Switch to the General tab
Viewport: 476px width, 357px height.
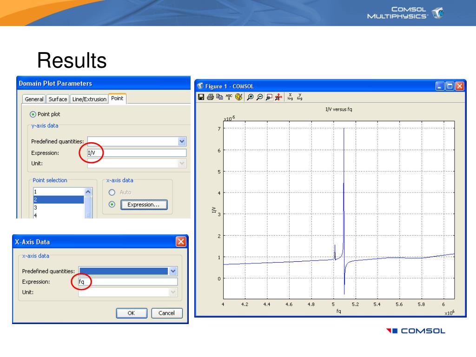(x=34, y=99)
